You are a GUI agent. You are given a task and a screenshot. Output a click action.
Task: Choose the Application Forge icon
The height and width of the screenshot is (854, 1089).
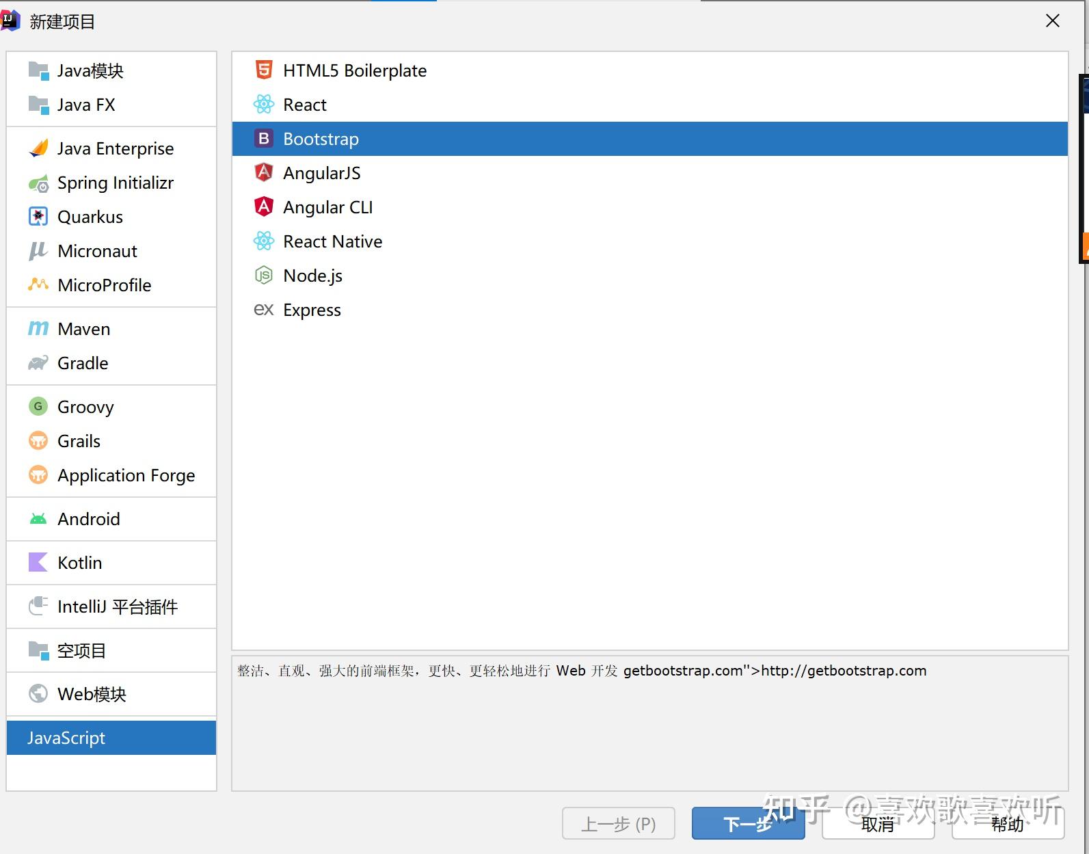pos(38,475)
